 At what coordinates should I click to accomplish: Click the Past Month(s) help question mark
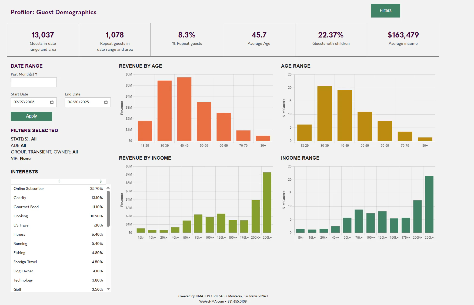36,74
